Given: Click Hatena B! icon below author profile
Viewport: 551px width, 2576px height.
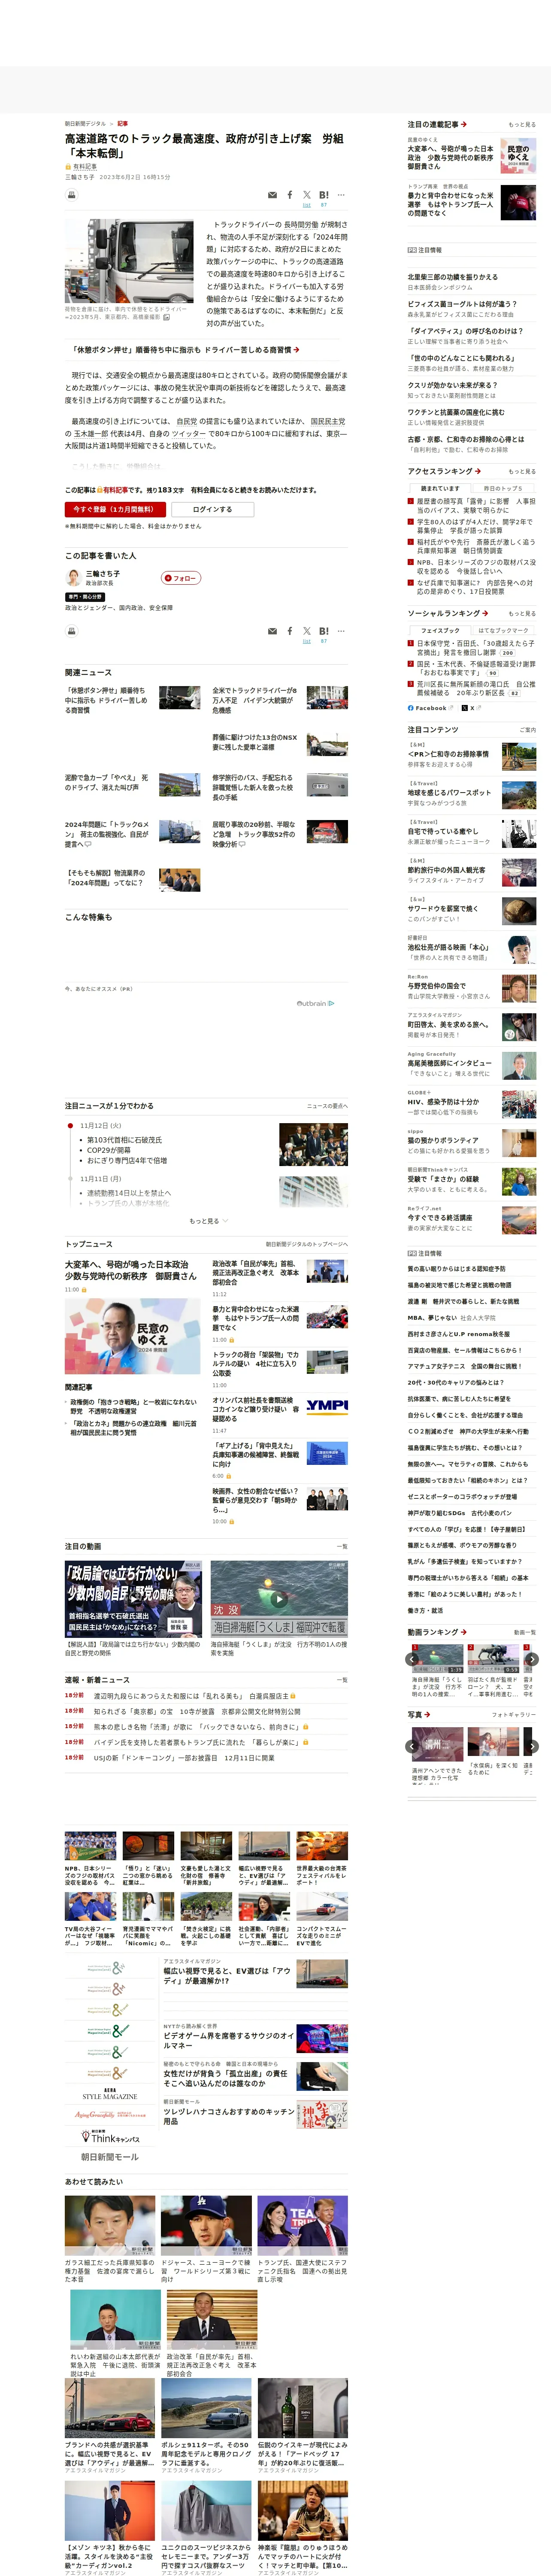Looking at the screenshot, I should pos(324,631).
